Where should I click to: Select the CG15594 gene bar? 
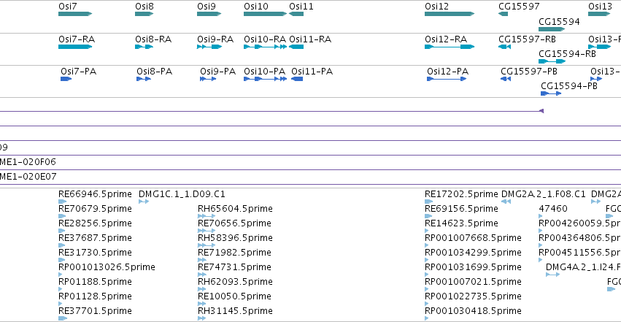[552, 29]
